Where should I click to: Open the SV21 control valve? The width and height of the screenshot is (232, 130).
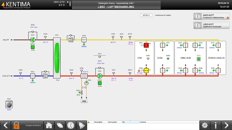[82, 92]
